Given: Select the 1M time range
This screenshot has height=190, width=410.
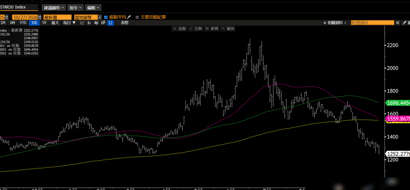Looking at the screenshot, I should coord(3,23).
